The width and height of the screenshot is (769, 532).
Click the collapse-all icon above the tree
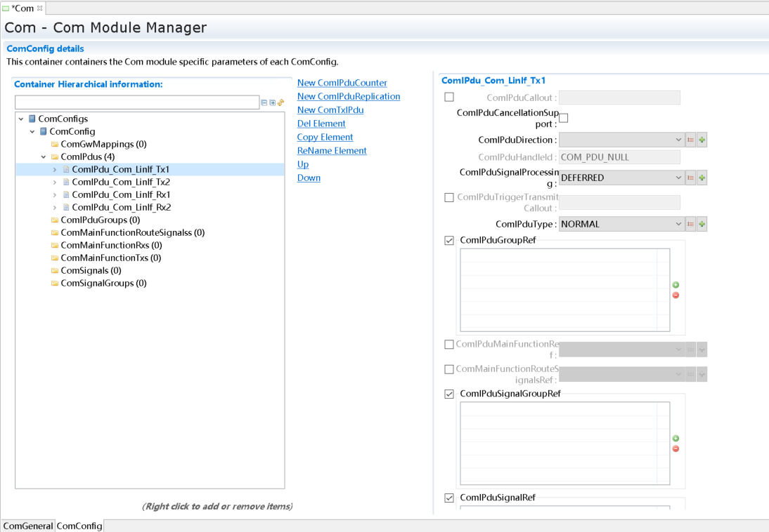click(264, 102)
